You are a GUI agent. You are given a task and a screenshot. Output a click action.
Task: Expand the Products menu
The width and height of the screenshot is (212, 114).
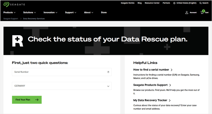point(9,12)
